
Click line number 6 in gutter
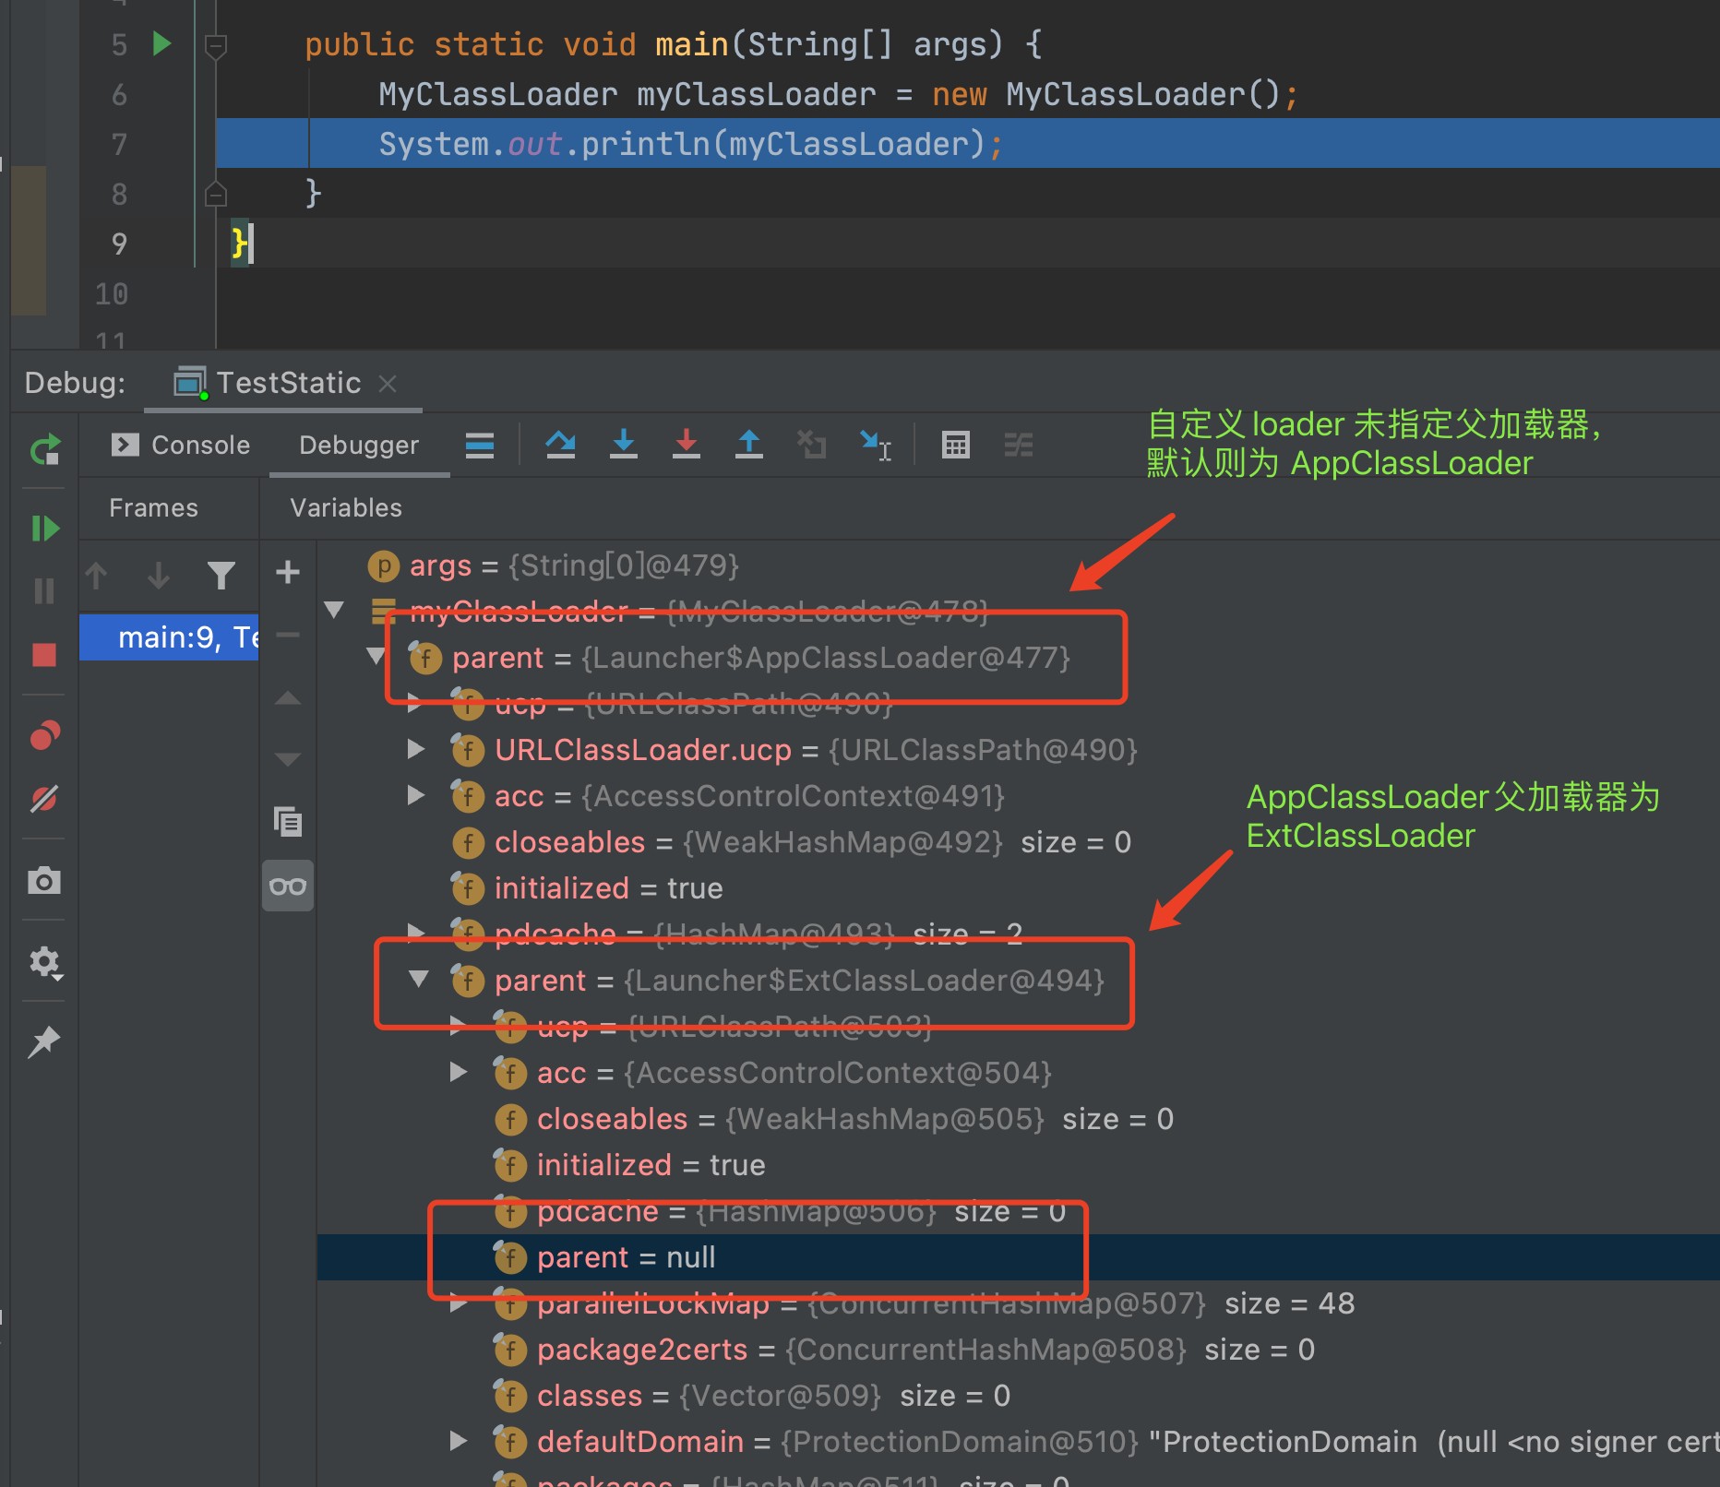tap(119, 94)
